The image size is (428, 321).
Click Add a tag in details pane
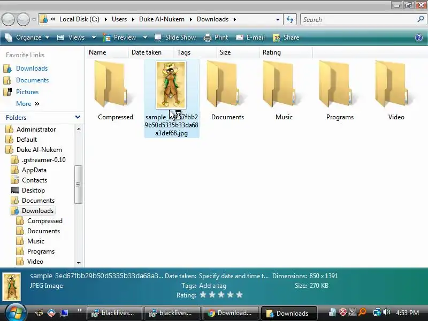coord(212,286)
